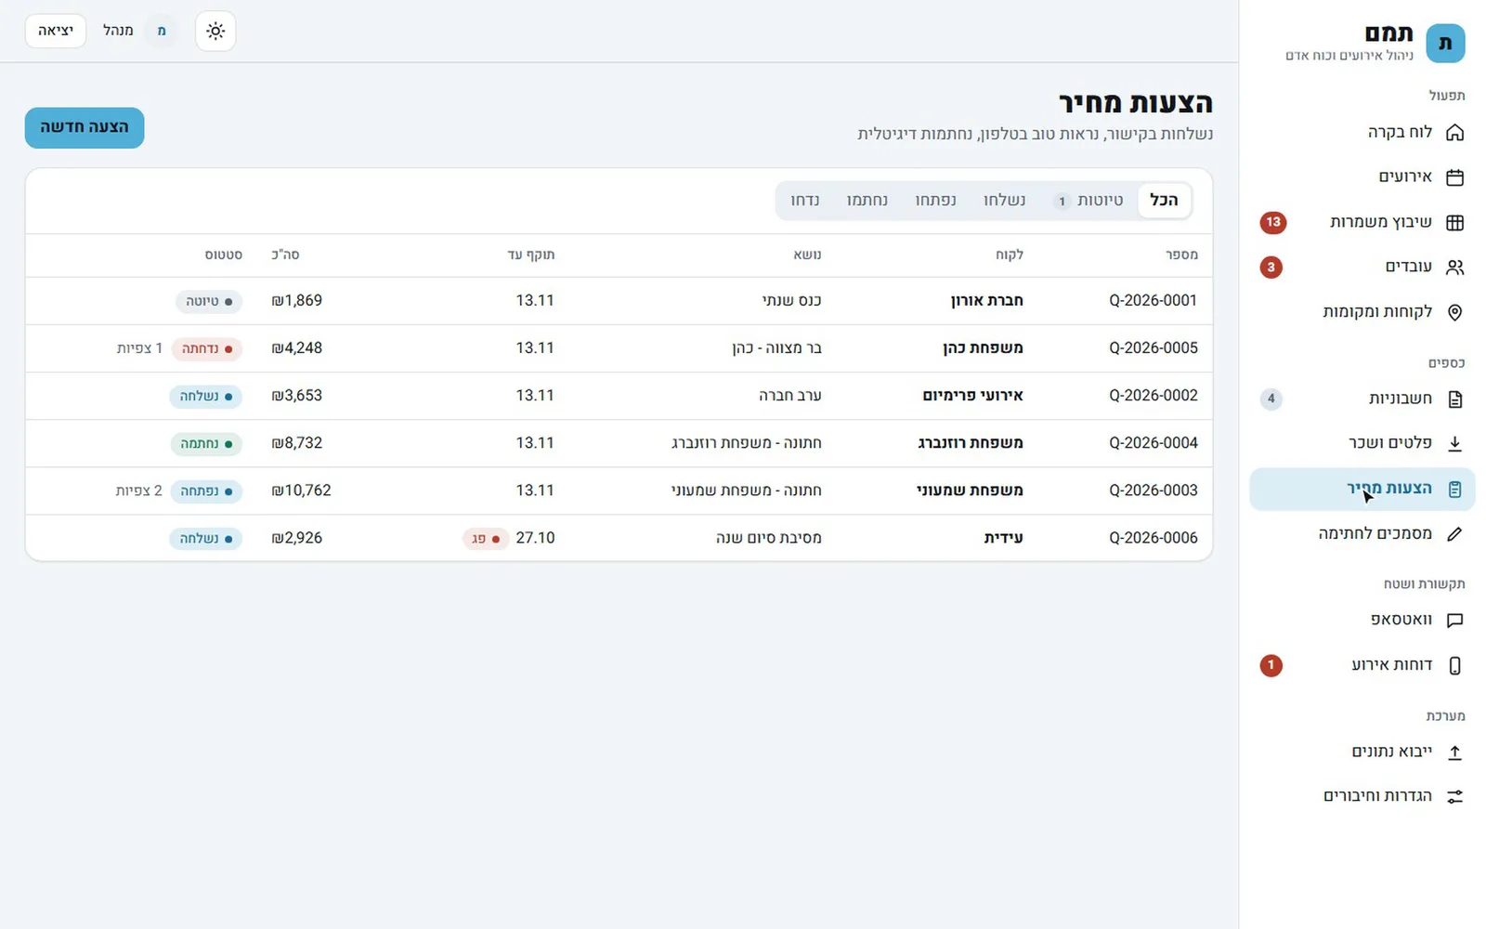Click the פלטים ושכר download icon
The height and width of the screenshot is (929, 1486).
click(x=1454, y=443)
